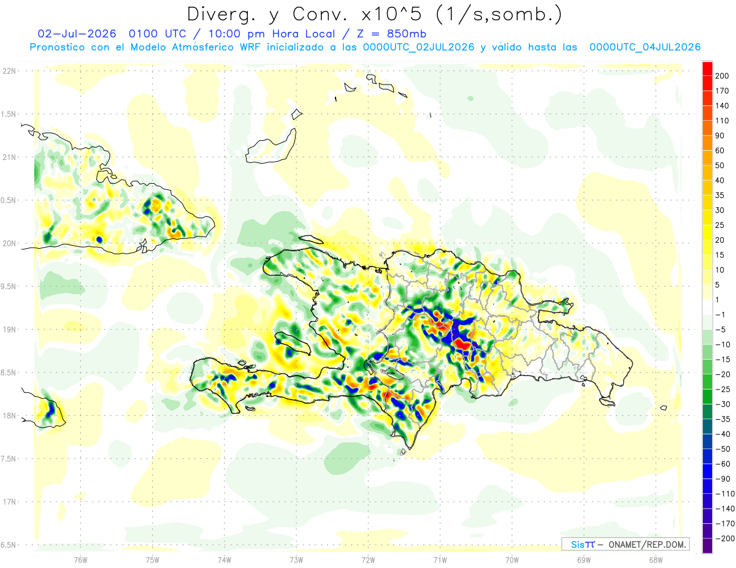736x568 pixels.
Task: Select the dark purple bottom color bar segment
Action: [707, 547]
